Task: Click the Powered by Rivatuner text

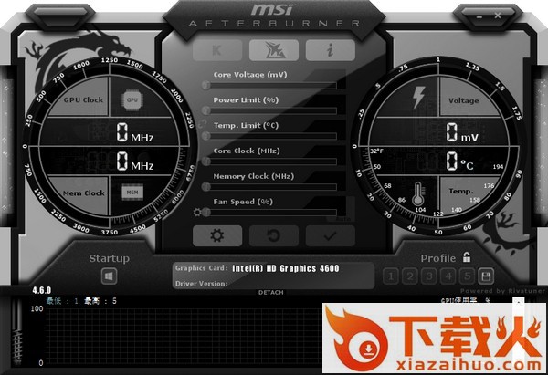Action: pos(503,291)
